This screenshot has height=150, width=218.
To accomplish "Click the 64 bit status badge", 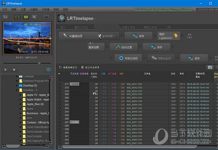I will [x=152, y=9].
